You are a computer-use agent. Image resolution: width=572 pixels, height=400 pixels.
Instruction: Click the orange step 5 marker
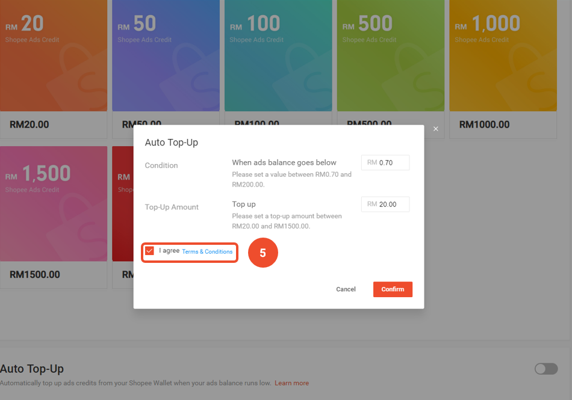(263, 253)
